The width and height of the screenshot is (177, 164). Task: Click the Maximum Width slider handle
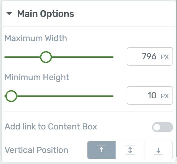[46, 57]
